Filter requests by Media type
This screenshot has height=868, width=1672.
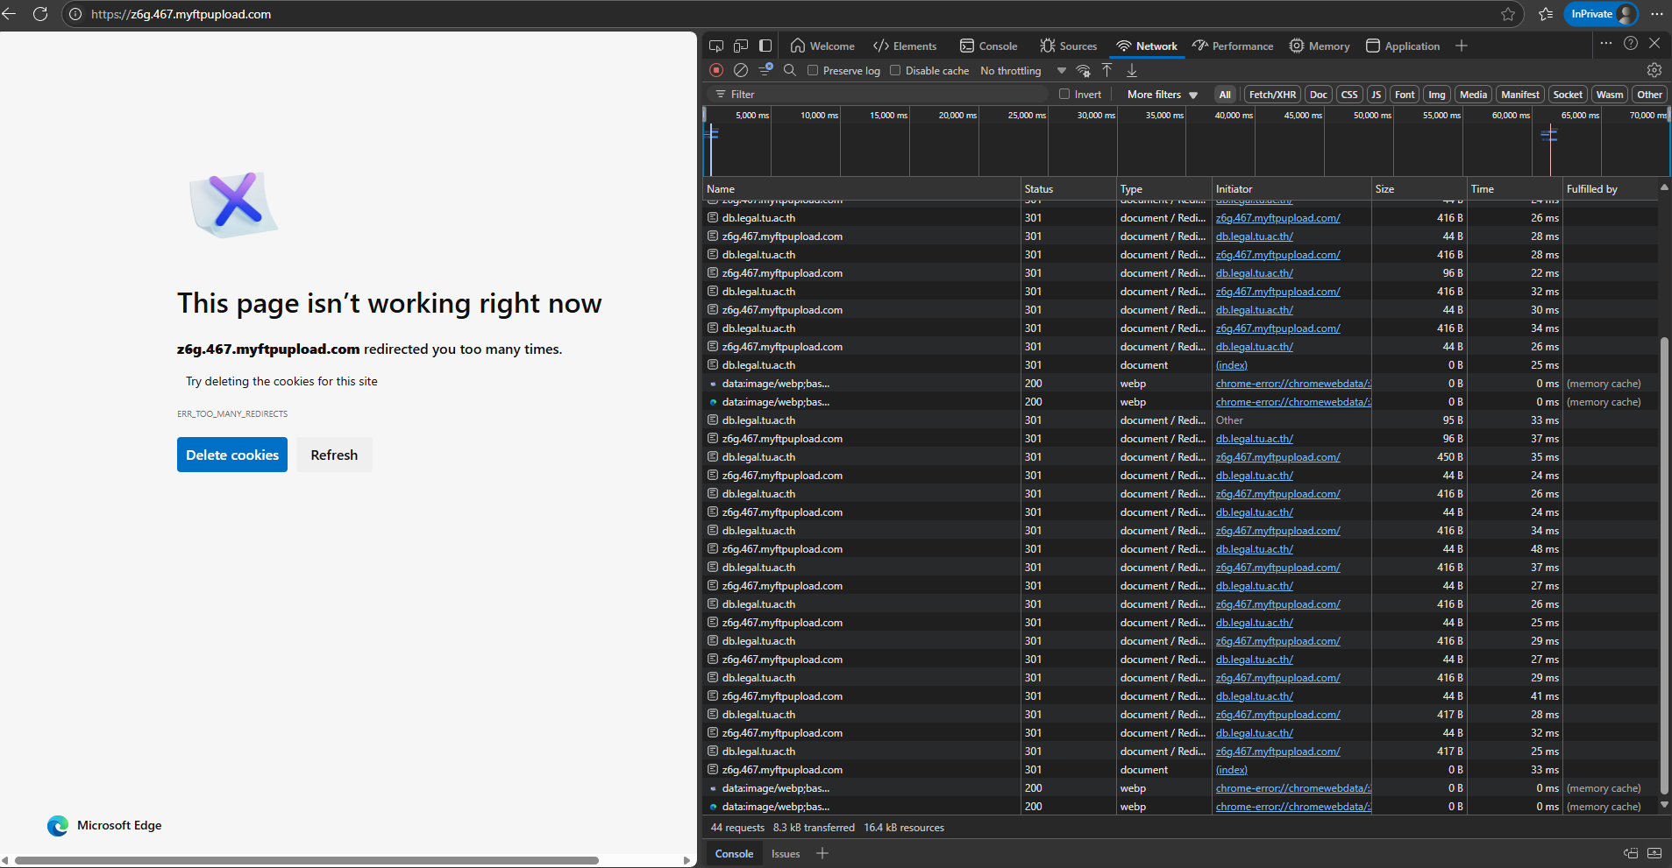[x=1474, y=95]
